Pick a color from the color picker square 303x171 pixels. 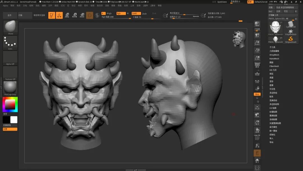[x=10, y=104]
